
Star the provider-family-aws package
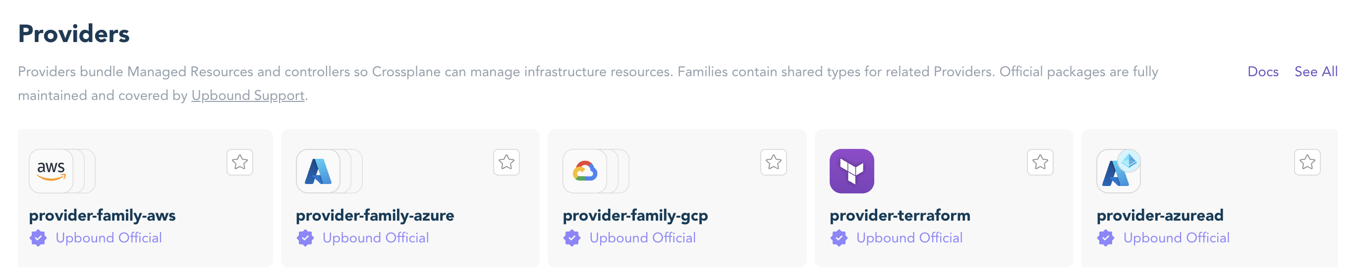(240, 162)
